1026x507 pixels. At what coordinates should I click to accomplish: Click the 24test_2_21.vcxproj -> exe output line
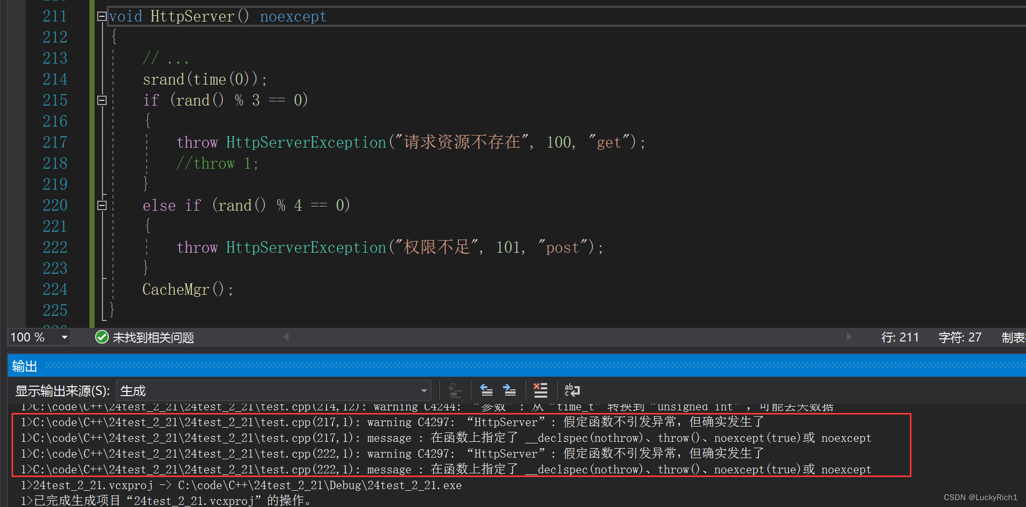pyautogui.click(x=241, y=485)
